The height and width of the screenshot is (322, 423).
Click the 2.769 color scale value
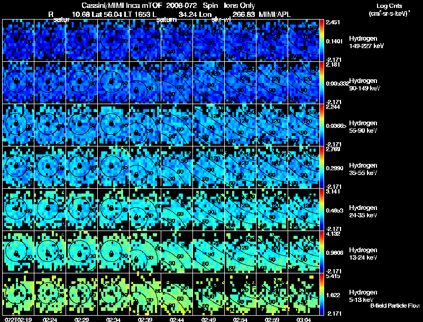point(333,149)
